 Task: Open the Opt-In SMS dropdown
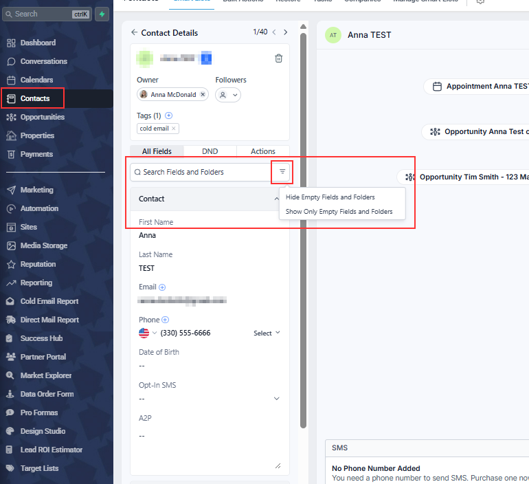(x=277, y=398)
